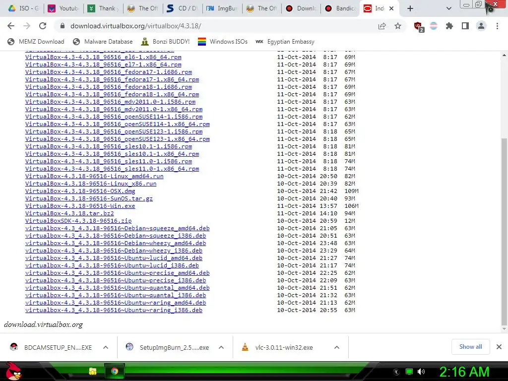508x381 pixels.
Task: Switch to the Bandicam tab
Action: pyautogui.click(x=340, y=8)
